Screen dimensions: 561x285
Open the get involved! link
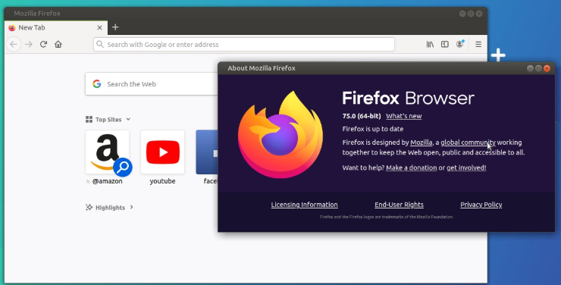[x=466, y=168]
